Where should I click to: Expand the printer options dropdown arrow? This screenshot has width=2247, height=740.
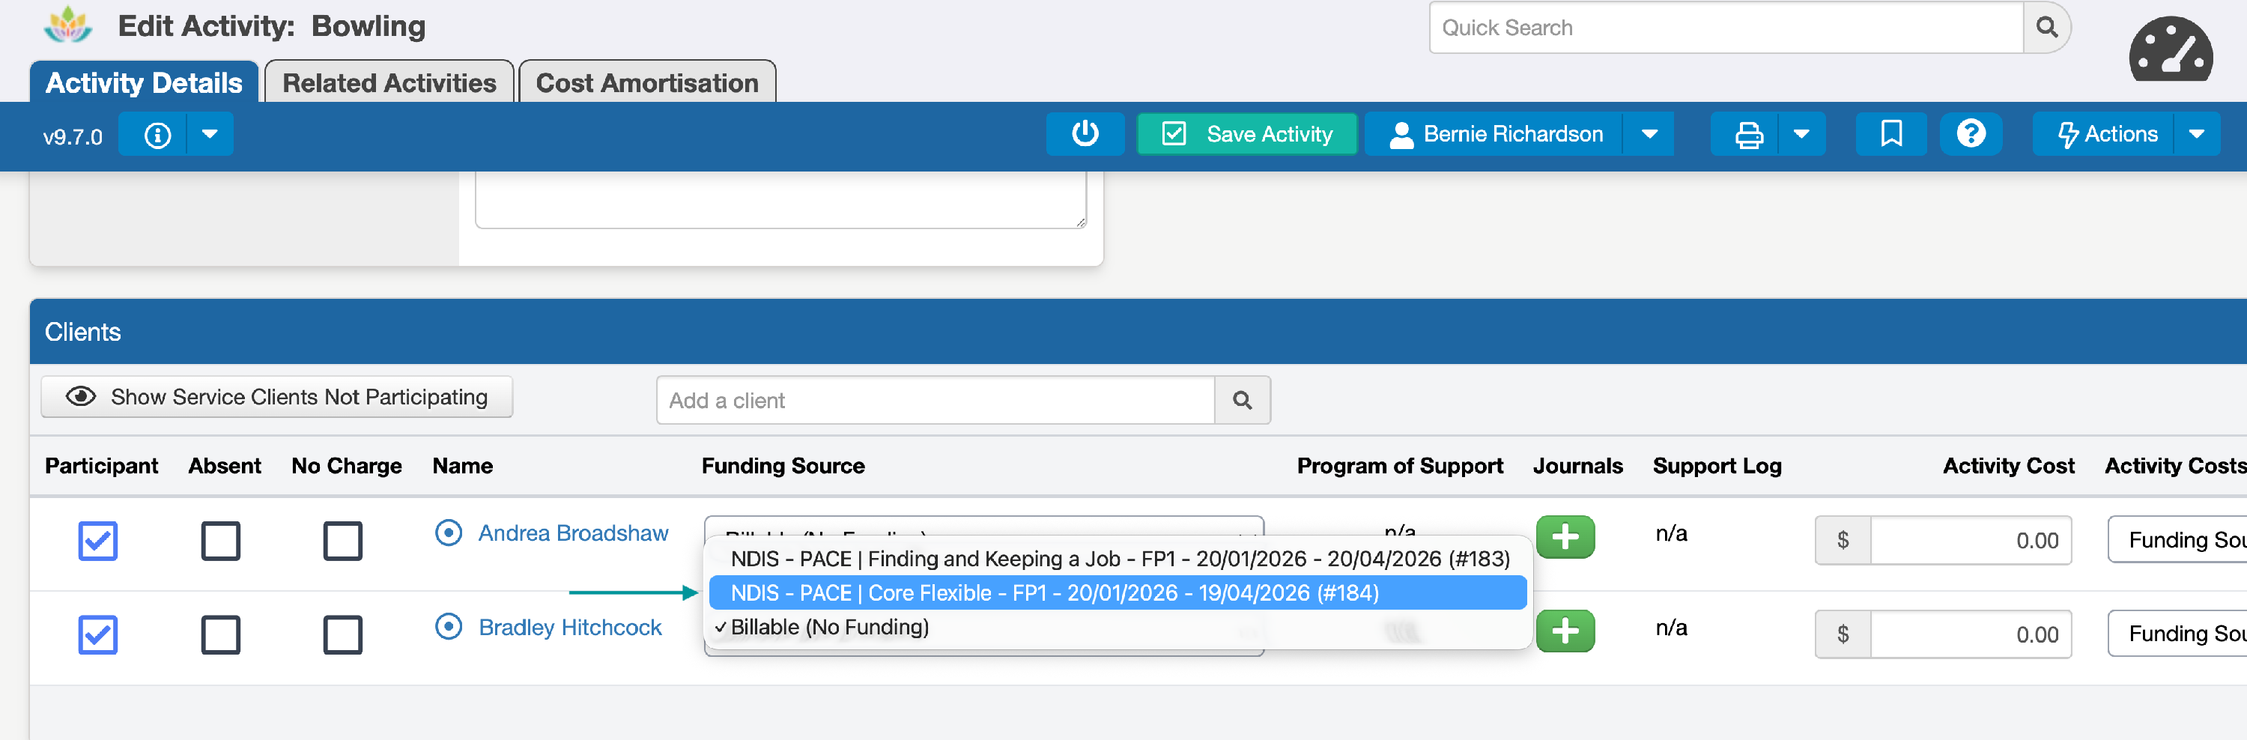click(1801, 134)
